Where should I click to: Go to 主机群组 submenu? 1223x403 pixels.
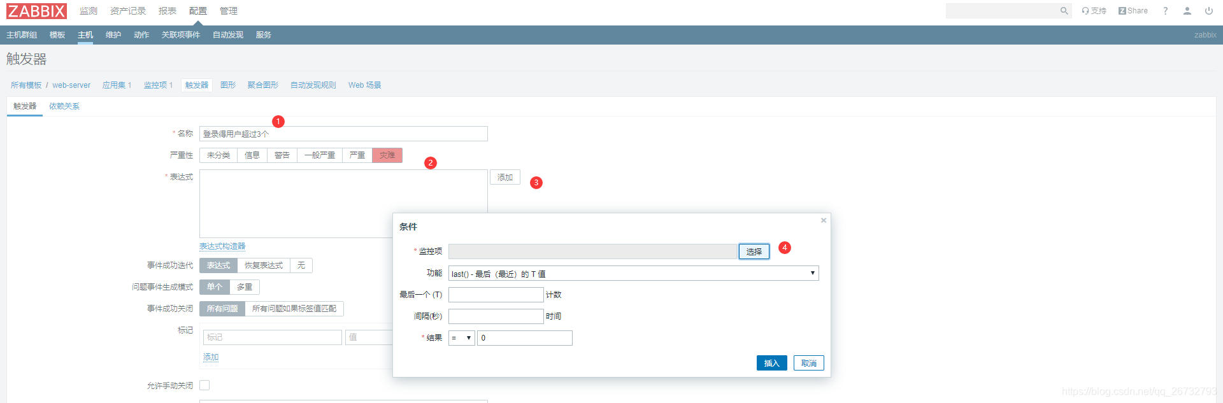pos(22,35)
